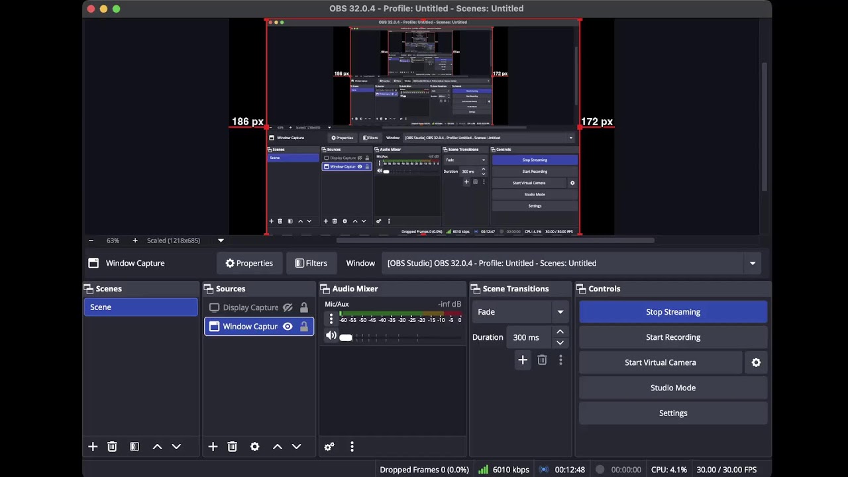848x477 pixels.
Task: Select Display Capture source row
Action: coord(259,307)
